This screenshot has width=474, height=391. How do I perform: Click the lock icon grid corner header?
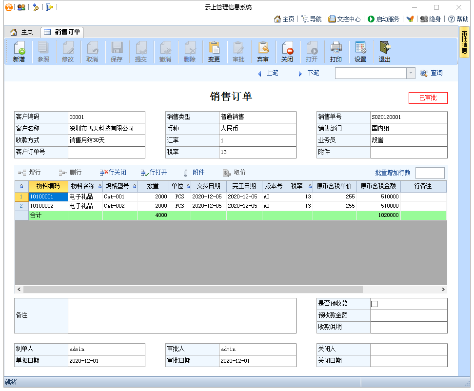[21, 186]
